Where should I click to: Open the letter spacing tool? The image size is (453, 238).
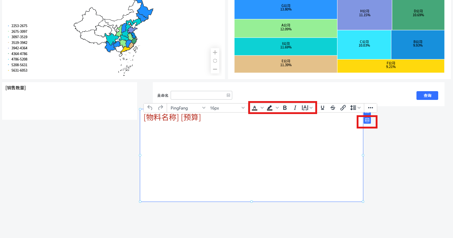click(x=305, y=108)
